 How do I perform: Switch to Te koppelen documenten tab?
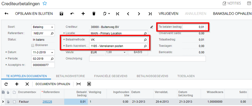(x=26, y=76)
